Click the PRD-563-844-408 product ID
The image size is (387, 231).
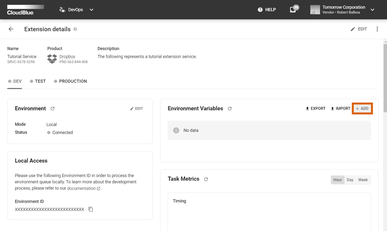tap(74, 62)
